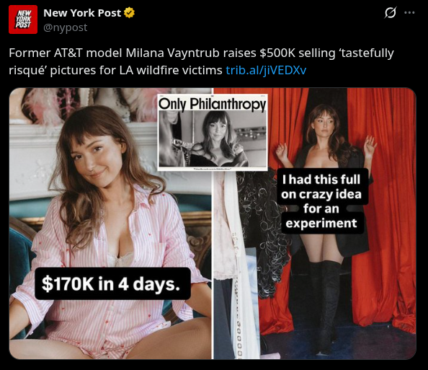The image size is (428, 370).
Task: Click the black knee-high boots in right photo
Action: pyautogui.click(x=325, y=304)
